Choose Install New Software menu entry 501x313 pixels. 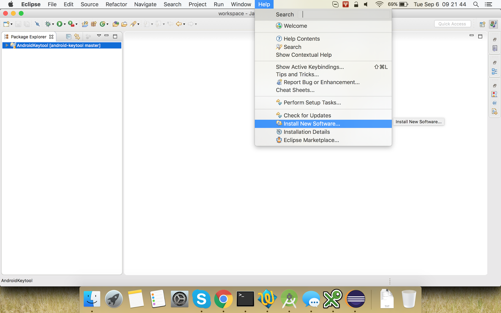pyautogui.click(x=323, y=124)
